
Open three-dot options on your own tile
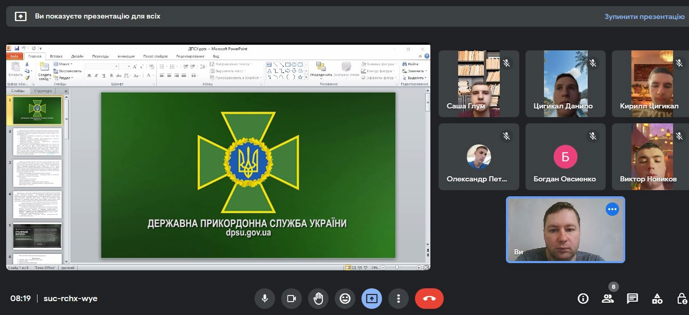click(x=612, y=209)
